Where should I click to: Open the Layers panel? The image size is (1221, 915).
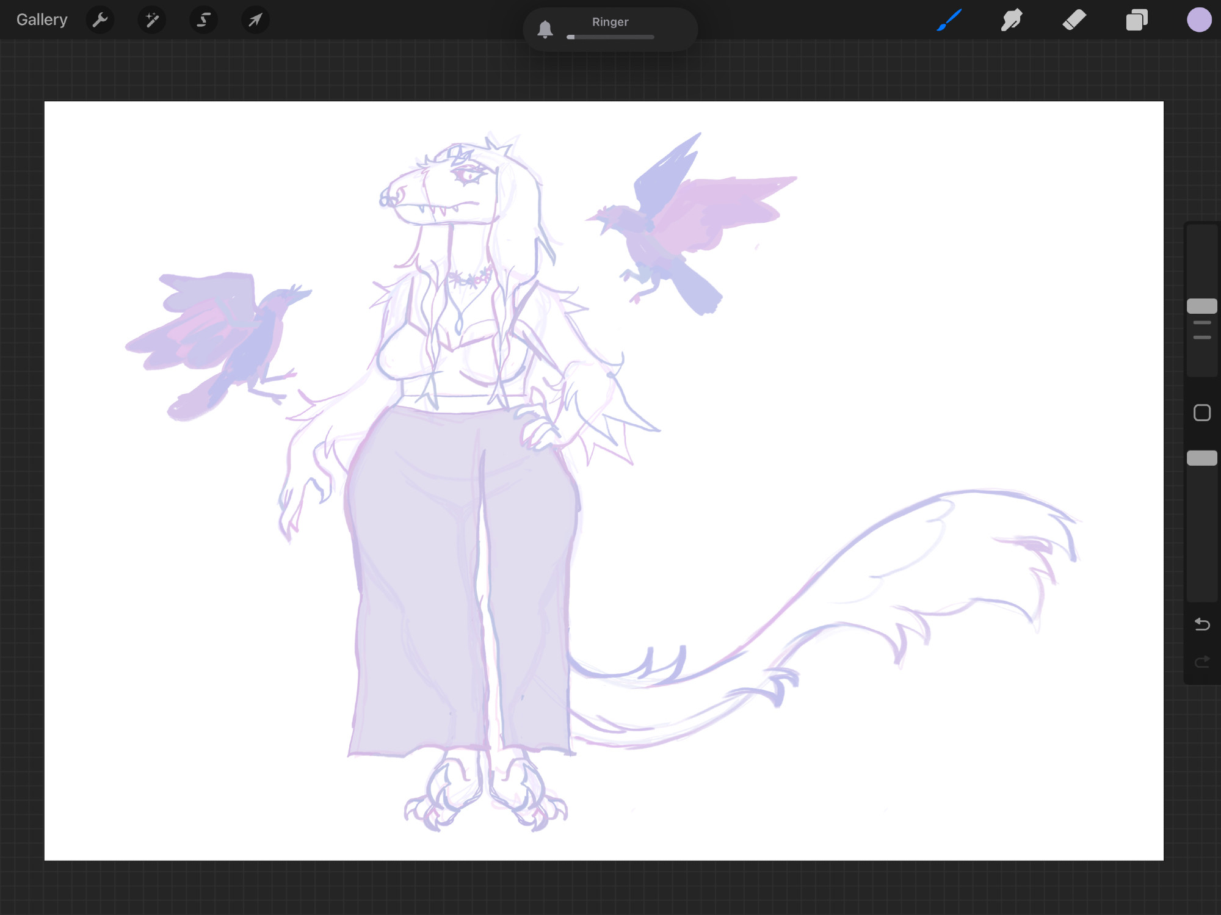pyautogui.click(x=1137, y=20)
